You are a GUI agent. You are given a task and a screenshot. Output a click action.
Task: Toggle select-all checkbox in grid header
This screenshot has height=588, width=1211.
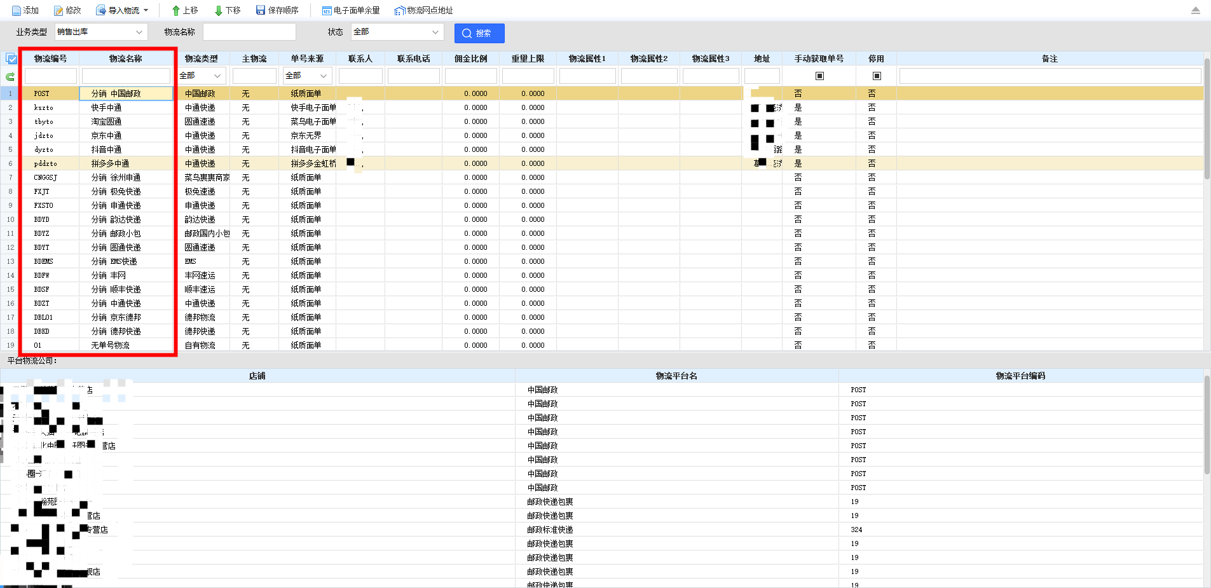click(x=11, y=58)
